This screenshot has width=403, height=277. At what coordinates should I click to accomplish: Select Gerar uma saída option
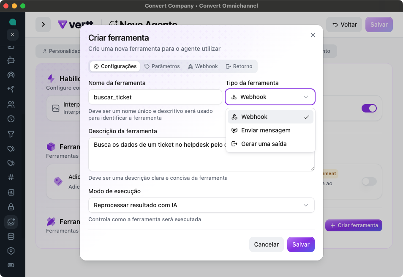point(270,144)
